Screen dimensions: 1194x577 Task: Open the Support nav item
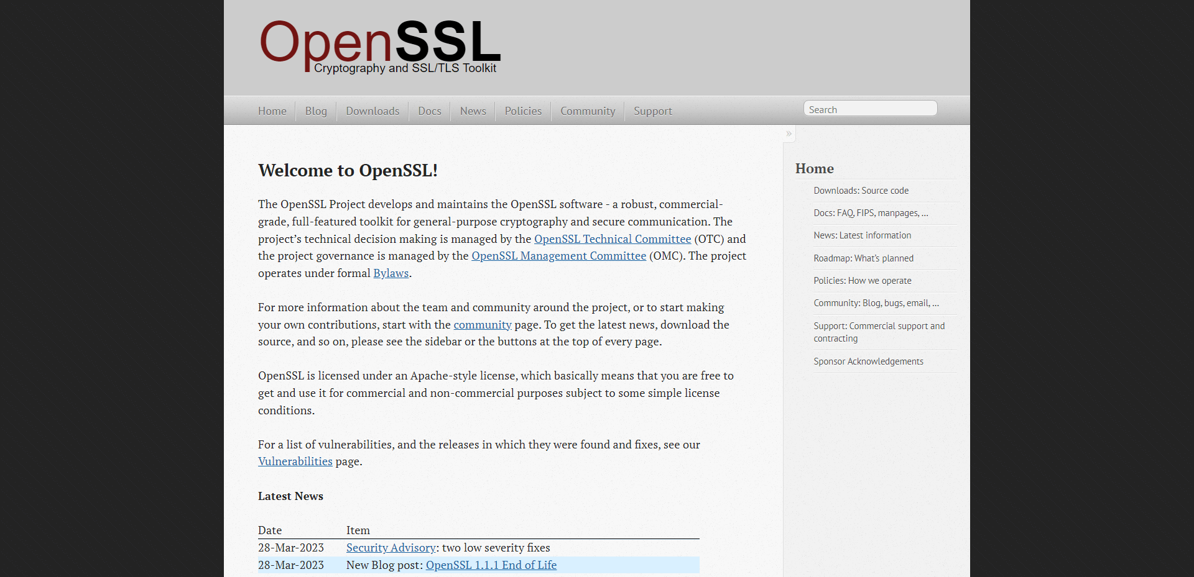pos(653,111)
